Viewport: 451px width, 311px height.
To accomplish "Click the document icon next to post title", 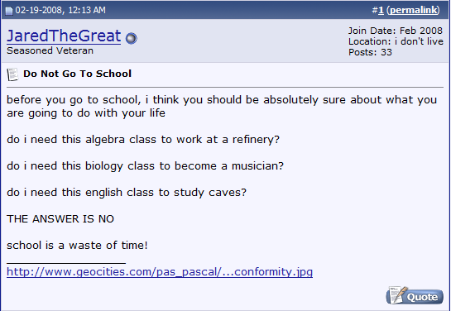I will 12,74.
